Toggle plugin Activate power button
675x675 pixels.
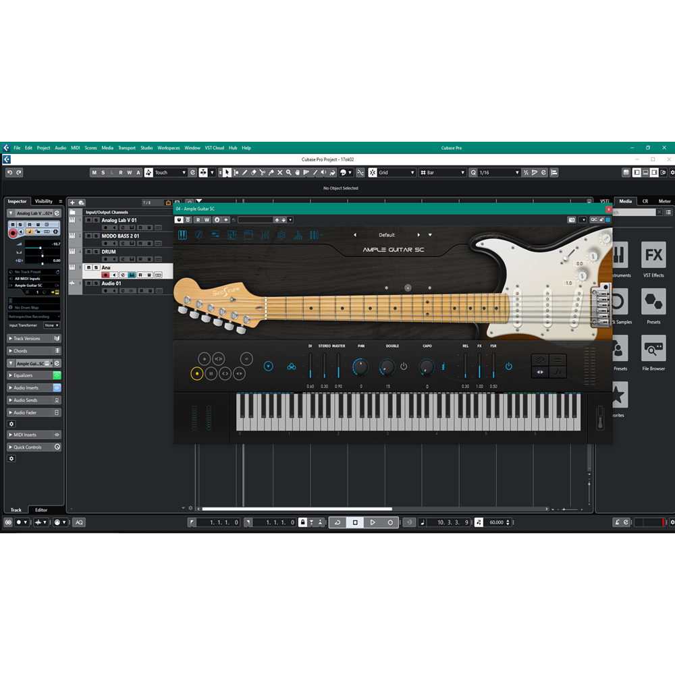(x=179, y=220)
